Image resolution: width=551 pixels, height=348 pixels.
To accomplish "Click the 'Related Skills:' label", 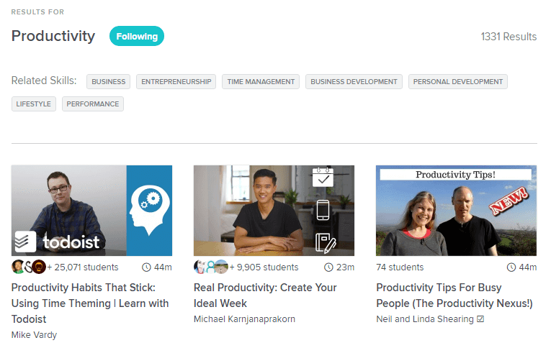I will tap(44, 81).
